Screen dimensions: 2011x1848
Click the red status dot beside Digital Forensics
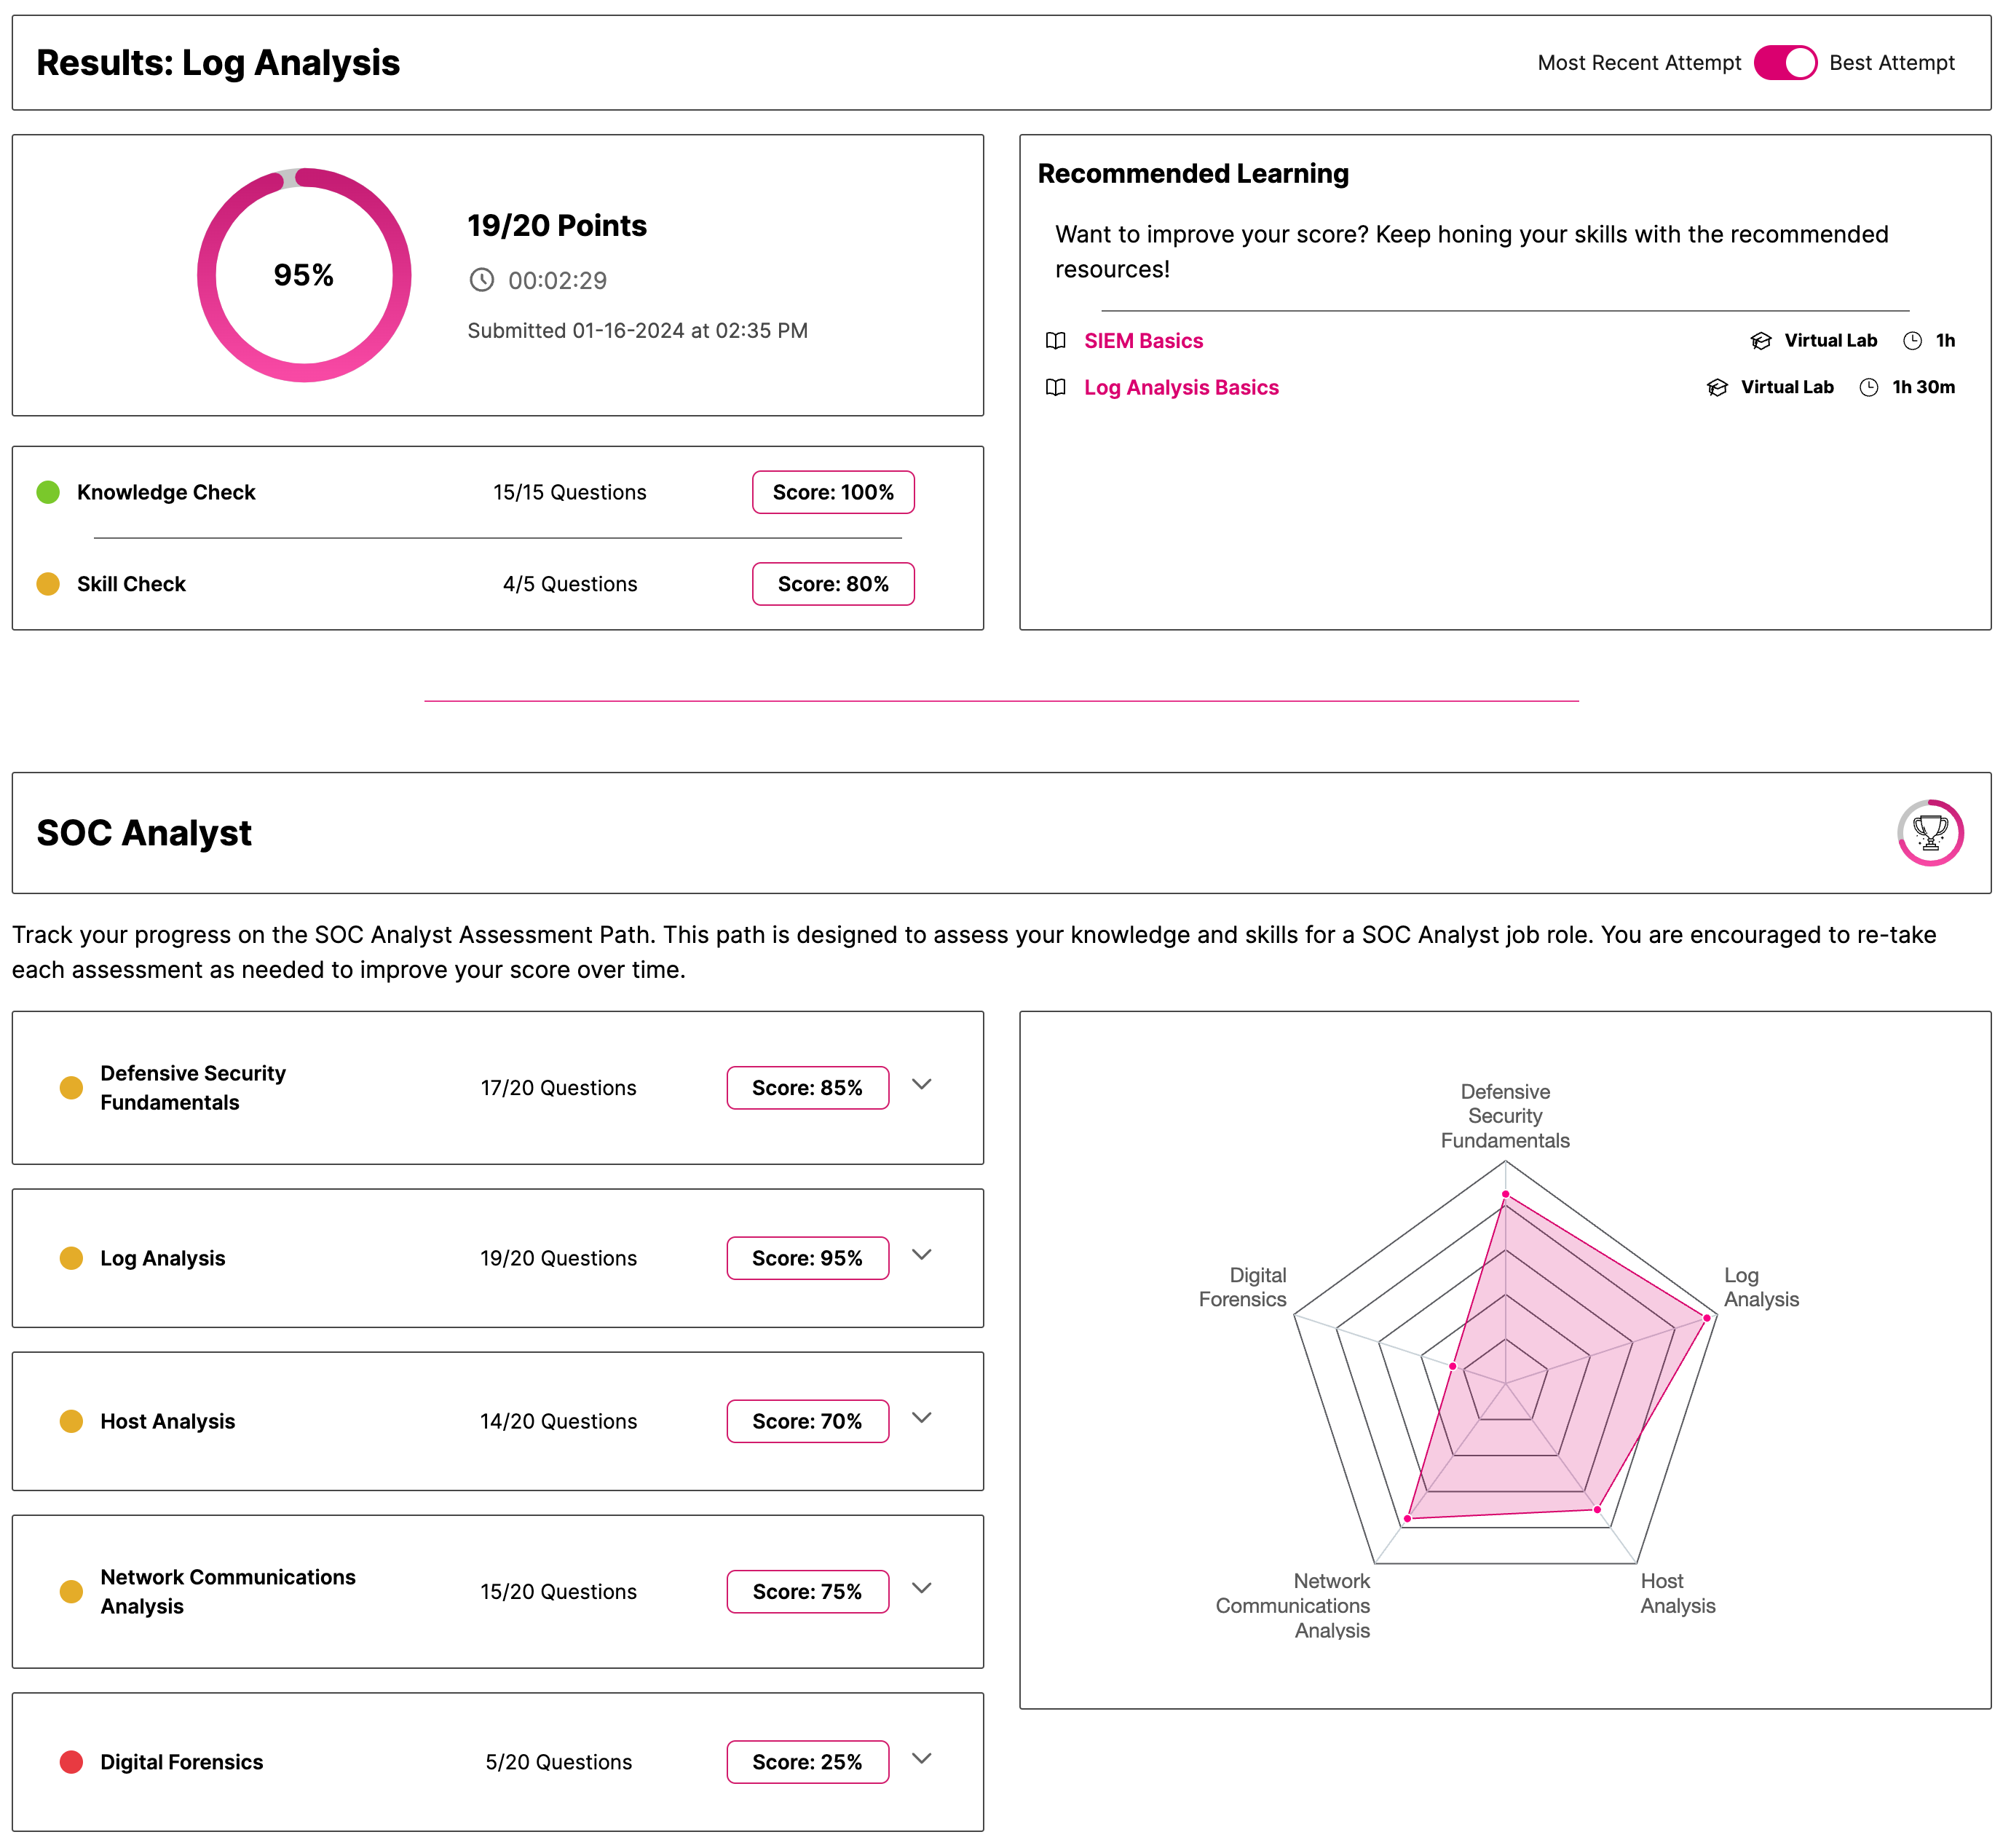(71, 1762)
